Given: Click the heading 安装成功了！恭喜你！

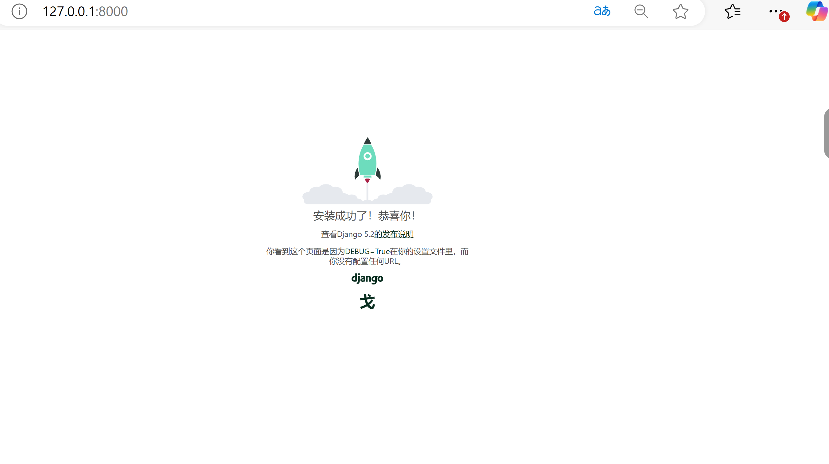Looking at the screenshot, I should [x=365, y=216].
